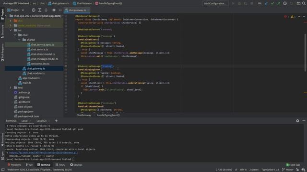Select the chat.gateway.ts editor tab
The height and width of the screenshot is (172, 307).
77,10
